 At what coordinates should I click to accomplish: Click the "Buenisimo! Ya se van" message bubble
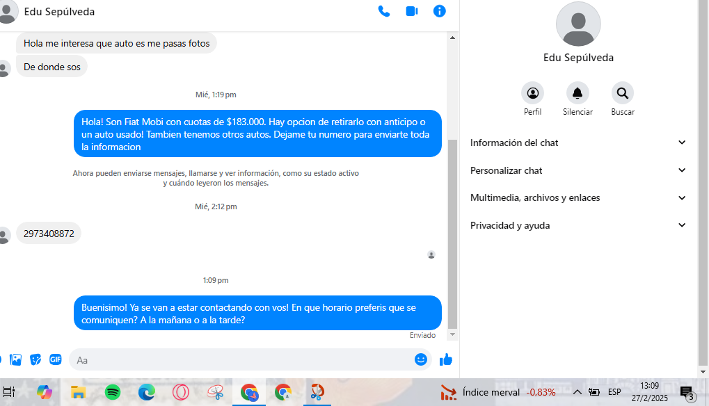click(257, 313)
